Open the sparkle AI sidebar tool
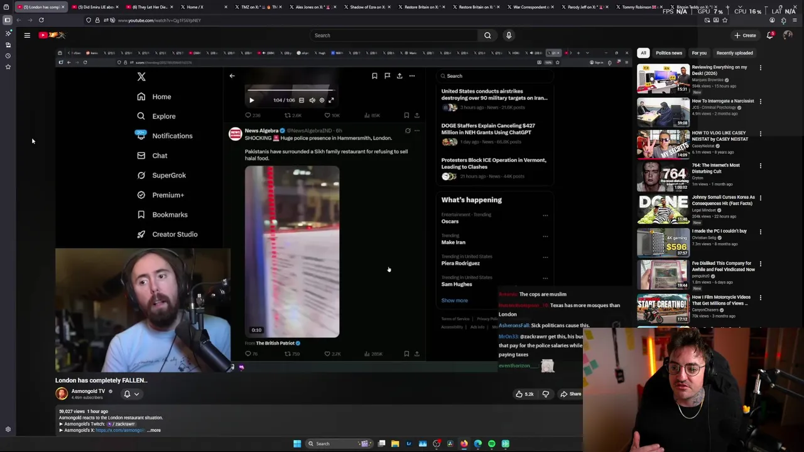Image resolution: width=804 pixels, height=452 pixels. tap(8, 33)
